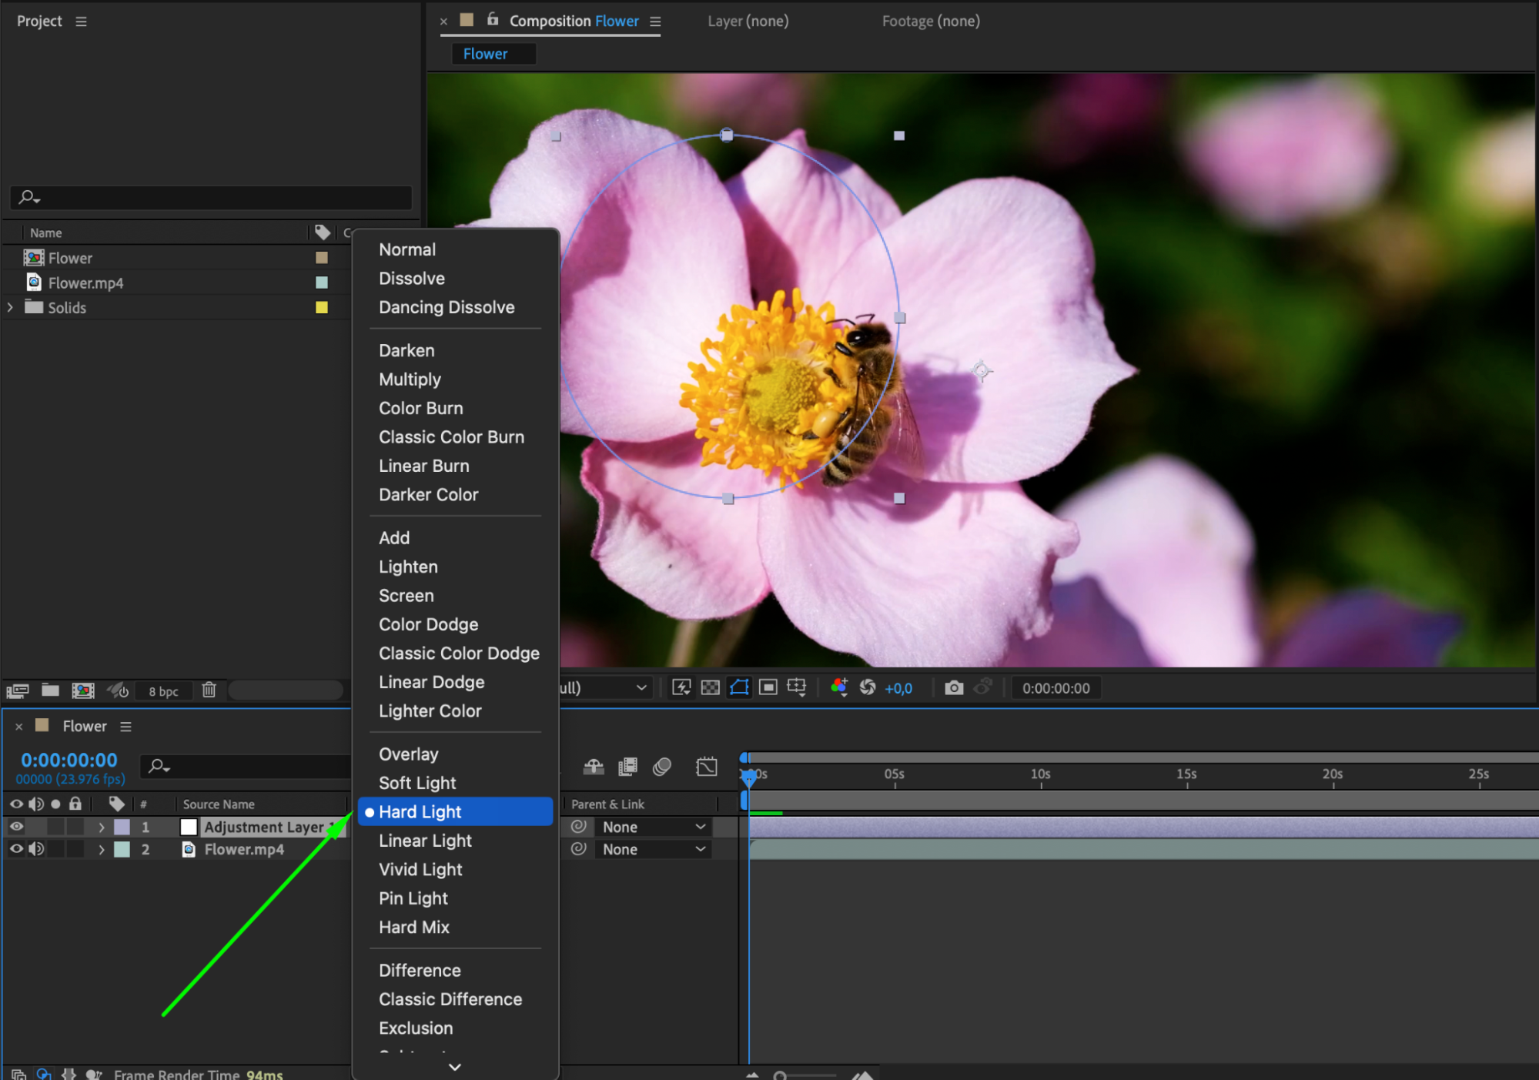This screenshot has width=1539, height=1080.
Task: Choose the Overlay blending mode
Action: click(409, 754)
